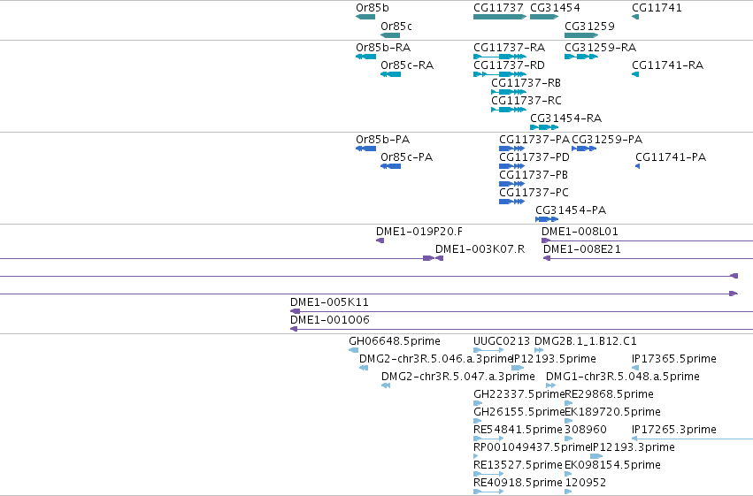Open EST label IP17365.5prime
This screenshot has width=753, height=496.
[x=673, y=359]
